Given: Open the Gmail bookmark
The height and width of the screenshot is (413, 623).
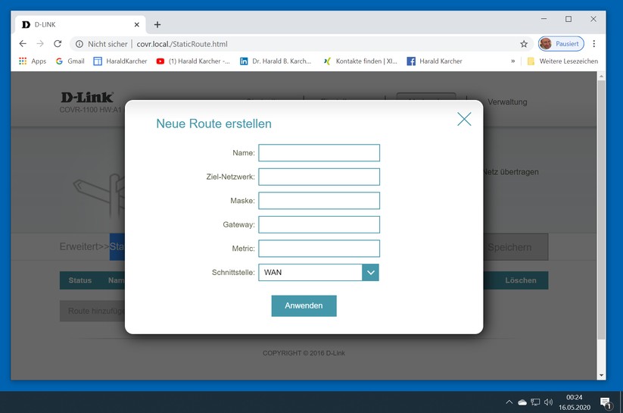Looking at the screenshot, I should (70, 61).
